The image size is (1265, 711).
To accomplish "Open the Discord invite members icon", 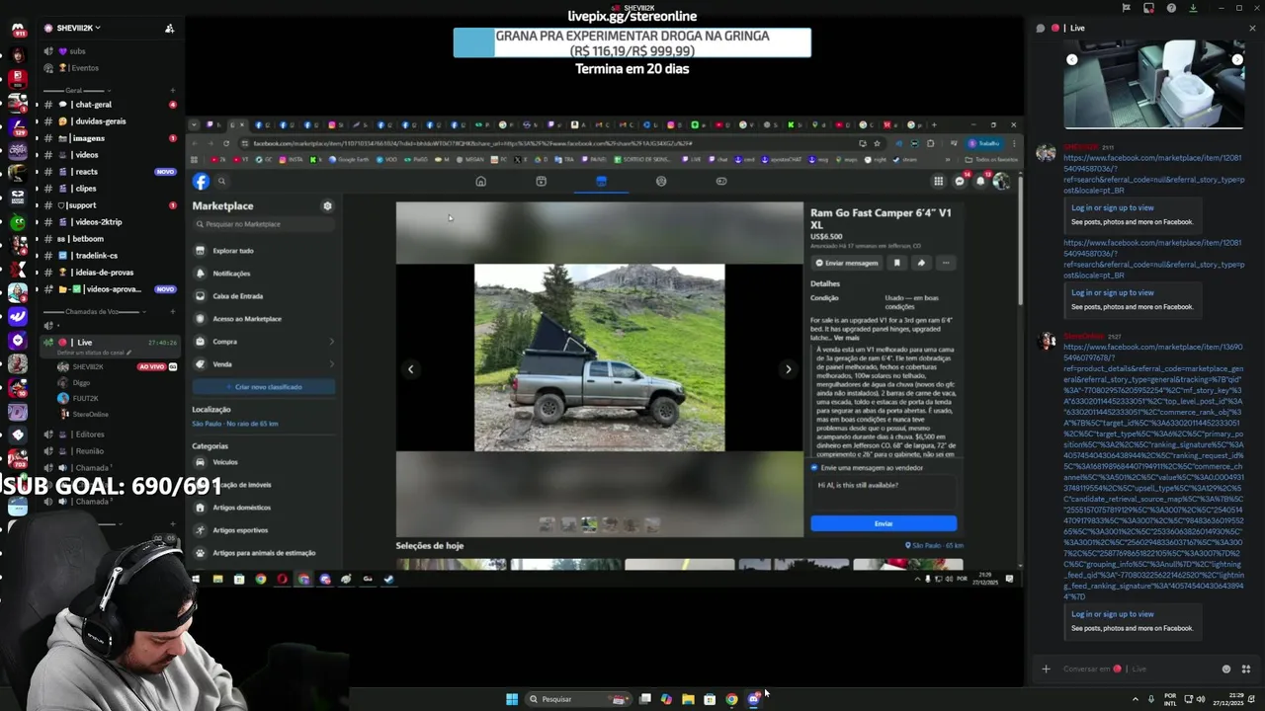I will 169,28.
